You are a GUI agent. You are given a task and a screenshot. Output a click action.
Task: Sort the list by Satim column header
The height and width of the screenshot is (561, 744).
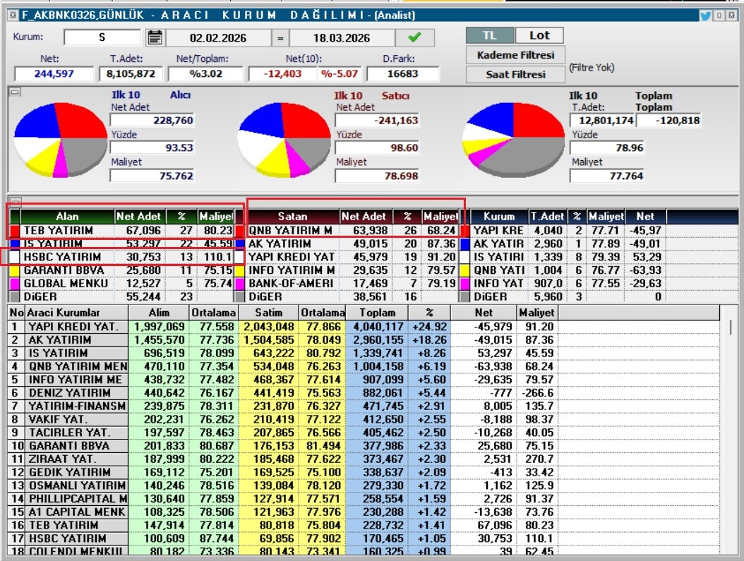[269, 313]
